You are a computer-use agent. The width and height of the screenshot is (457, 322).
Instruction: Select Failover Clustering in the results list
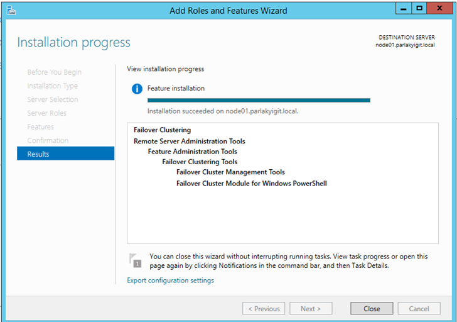[x=162, y=130]
